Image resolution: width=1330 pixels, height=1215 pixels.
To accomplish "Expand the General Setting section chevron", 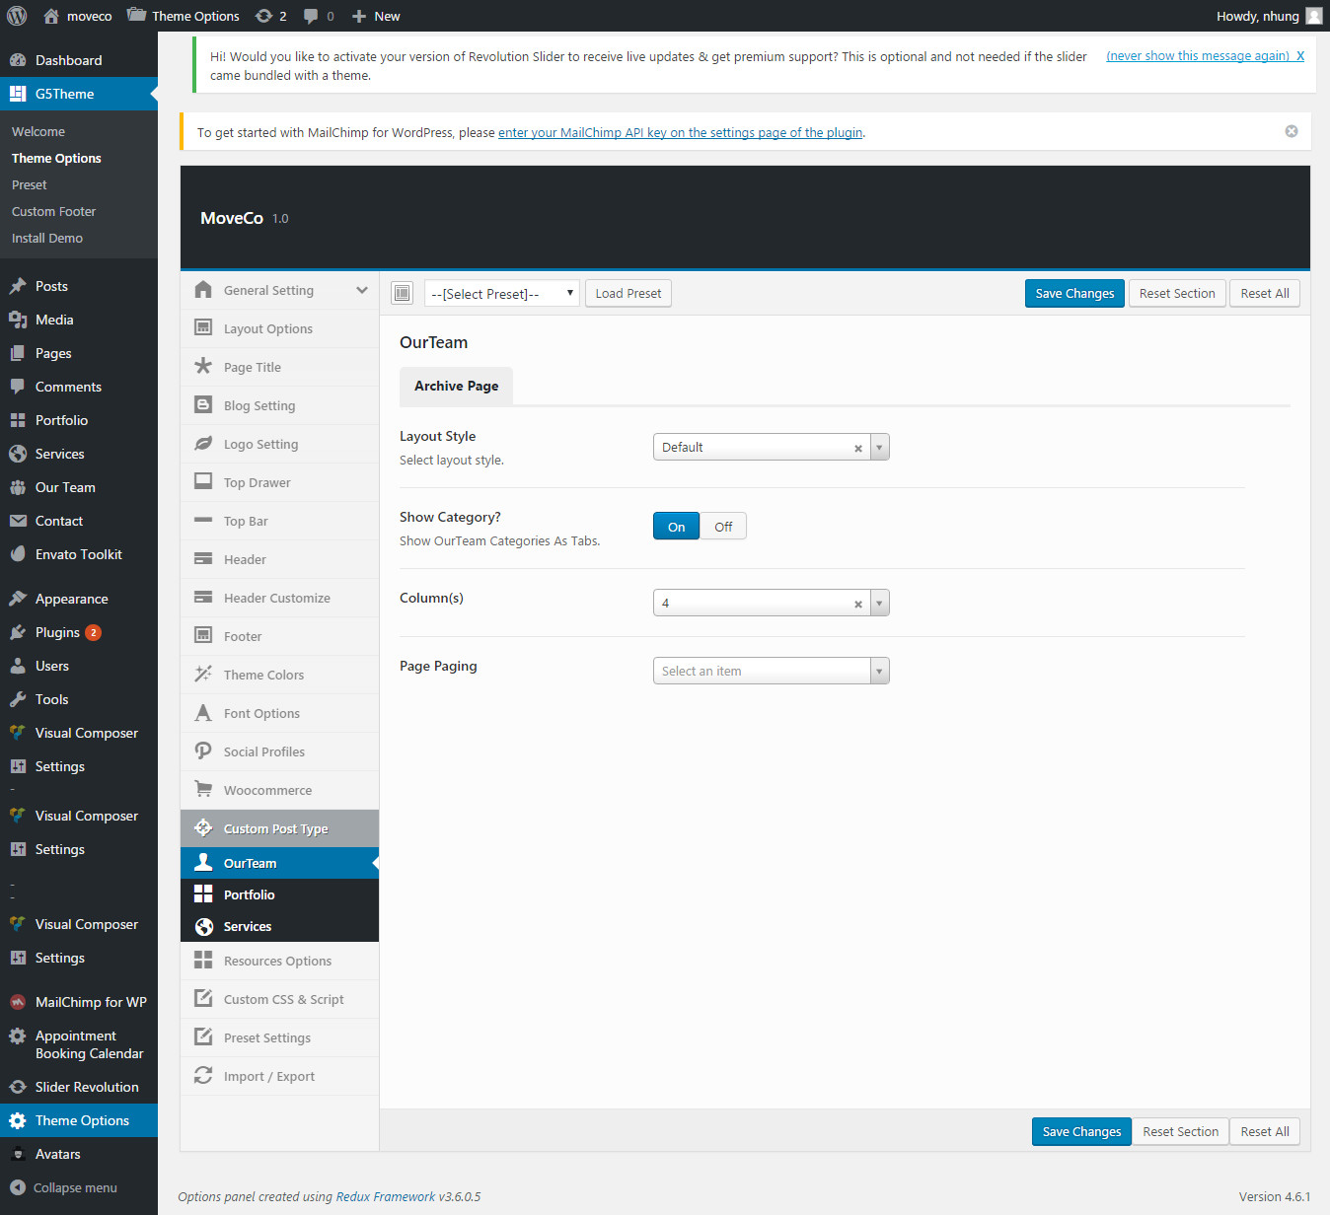I will click(362, 290).
